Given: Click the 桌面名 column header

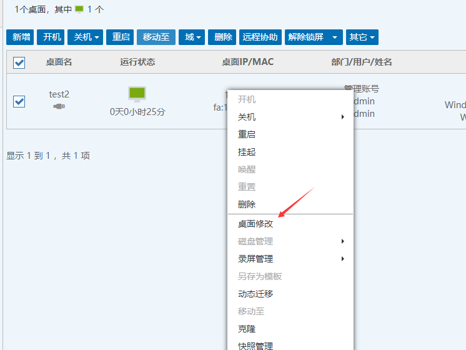Looking at the screenshot, I should [59, 62].
